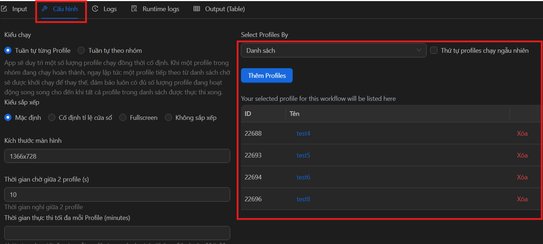Open the Danh sách dropdown
The image size is (543, 244).
[x=333, y=51]
